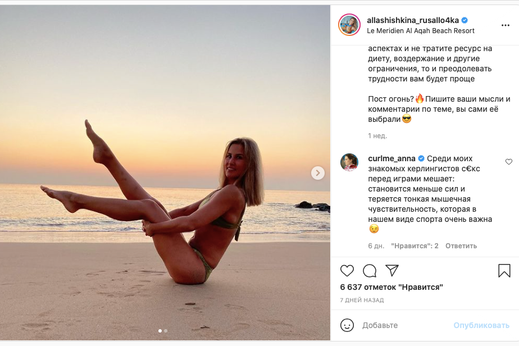Image resolution: width=519 pixels, height=346 pixels.
Task: Go to next photo with arrow
Action: click(318, 173)
